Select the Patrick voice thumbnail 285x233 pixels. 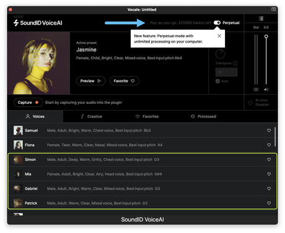[x=18, y=203]
